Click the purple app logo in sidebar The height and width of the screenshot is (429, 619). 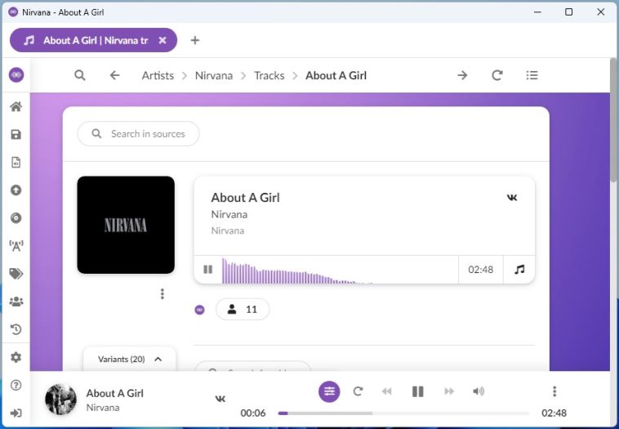pyautogui.click(x=16, y=74)
